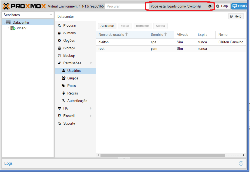Go to Pools under Permissões
This screenshot has height=172, width=250.
pyautogui.click(x=72, y=86)
